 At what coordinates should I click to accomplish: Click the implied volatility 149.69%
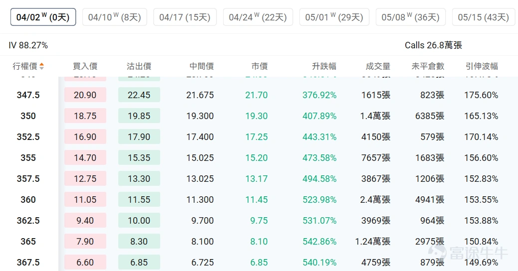[481, 263]
